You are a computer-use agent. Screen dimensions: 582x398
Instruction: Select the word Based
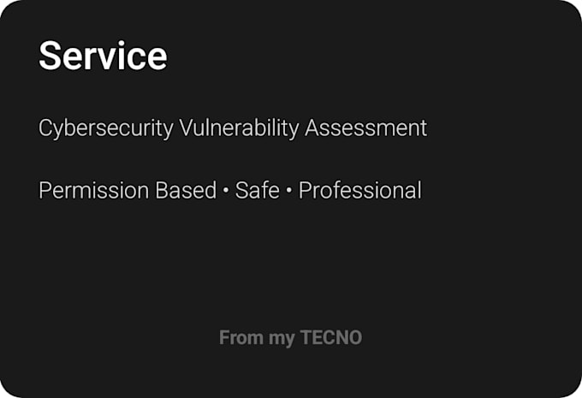point(186,191)
